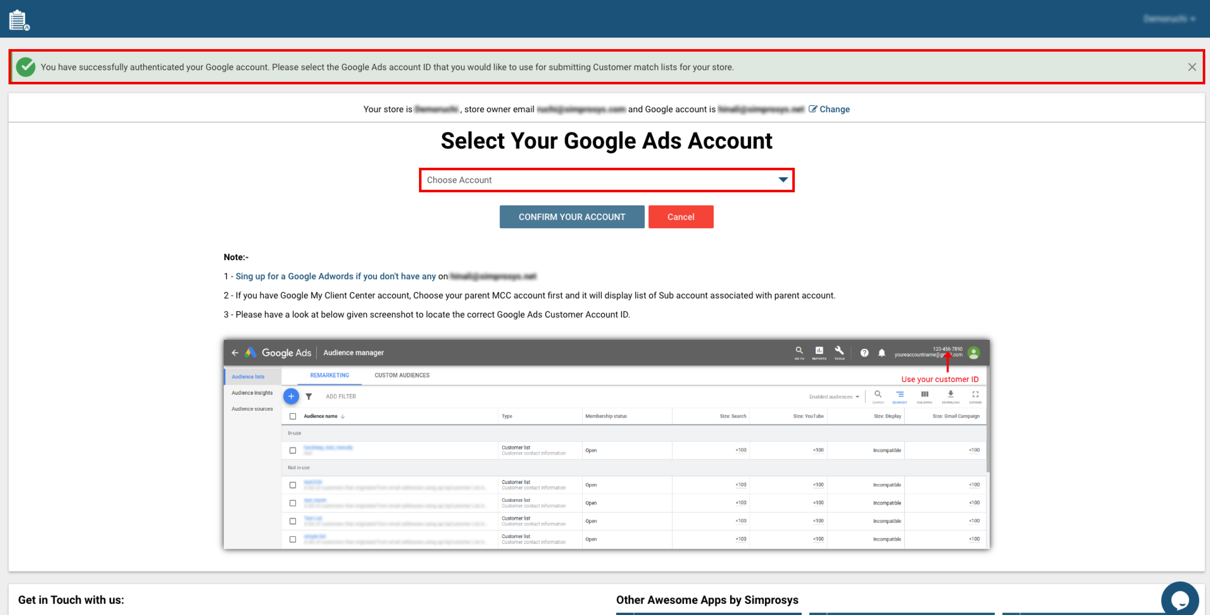
Task: Click the Tools wrench icon in Google Ads header
Action: coord(840,353)
